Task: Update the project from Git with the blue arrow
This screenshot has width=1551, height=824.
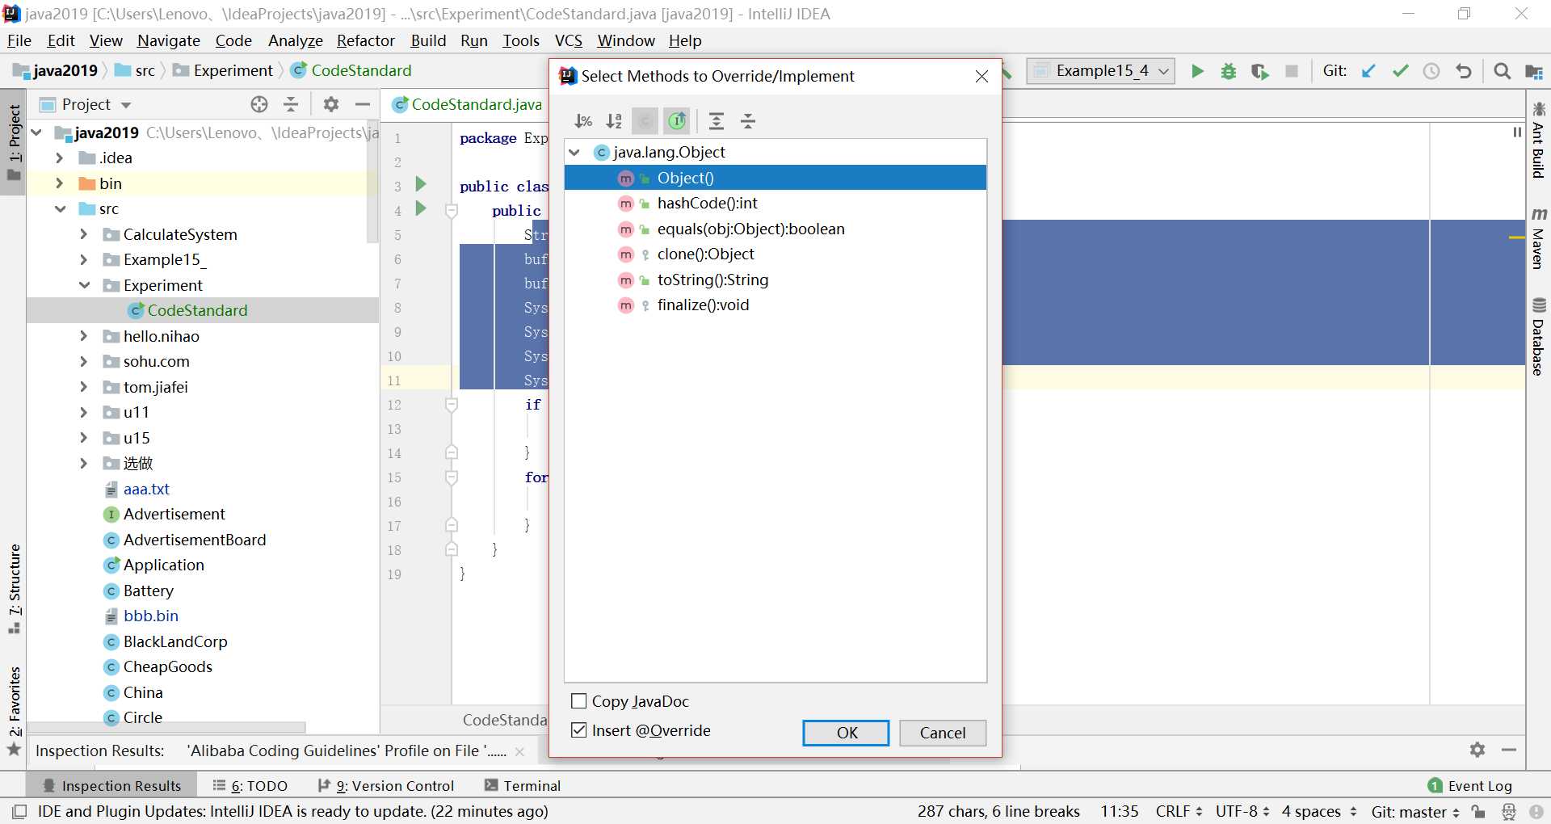Action: (x=1368, y=71)
